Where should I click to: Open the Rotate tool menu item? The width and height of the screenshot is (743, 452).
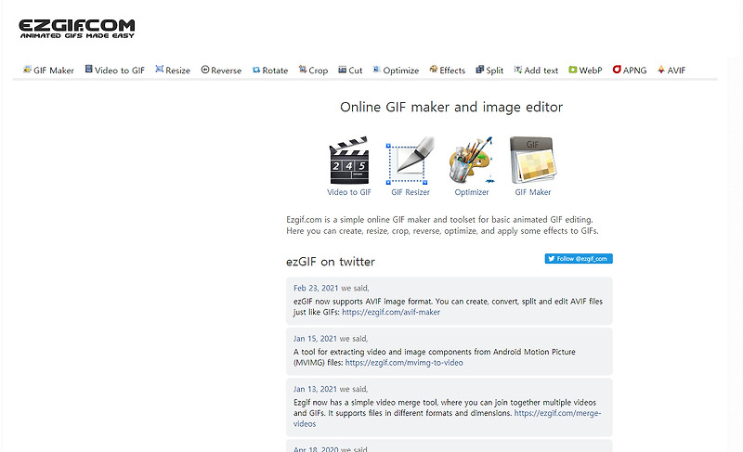pyautogui.click(x=270, y=70)
